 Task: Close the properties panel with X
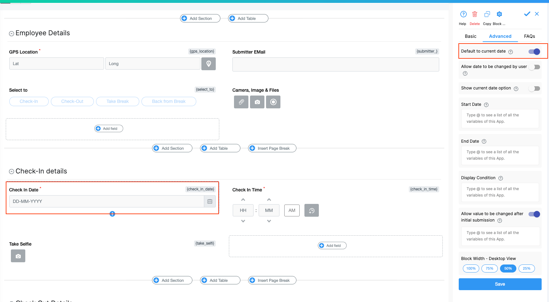[x=537, y=14]
